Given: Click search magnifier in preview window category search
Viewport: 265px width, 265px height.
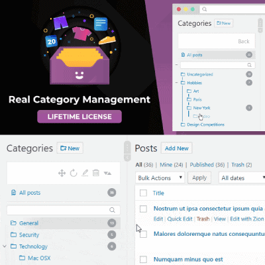Looking at the screenshot, I should 249,65.
